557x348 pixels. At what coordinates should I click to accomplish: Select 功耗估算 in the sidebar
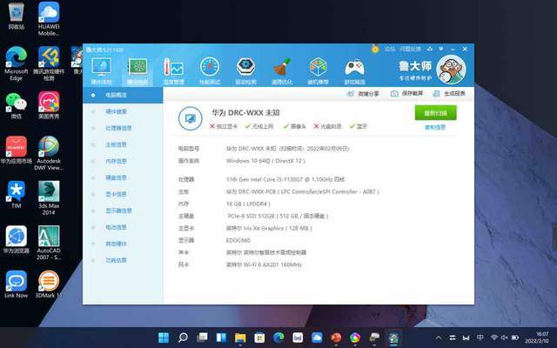pyautogui.click(x=123, y=260)
